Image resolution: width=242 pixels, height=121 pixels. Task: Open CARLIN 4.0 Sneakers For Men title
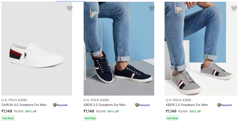(x=24, y=105)
